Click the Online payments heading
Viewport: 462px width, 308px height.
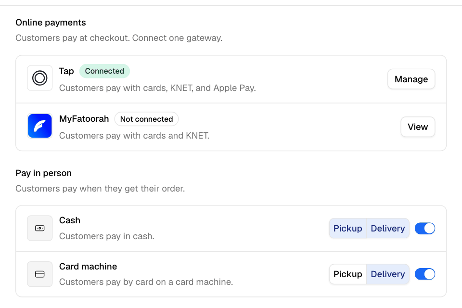[51, 23]
